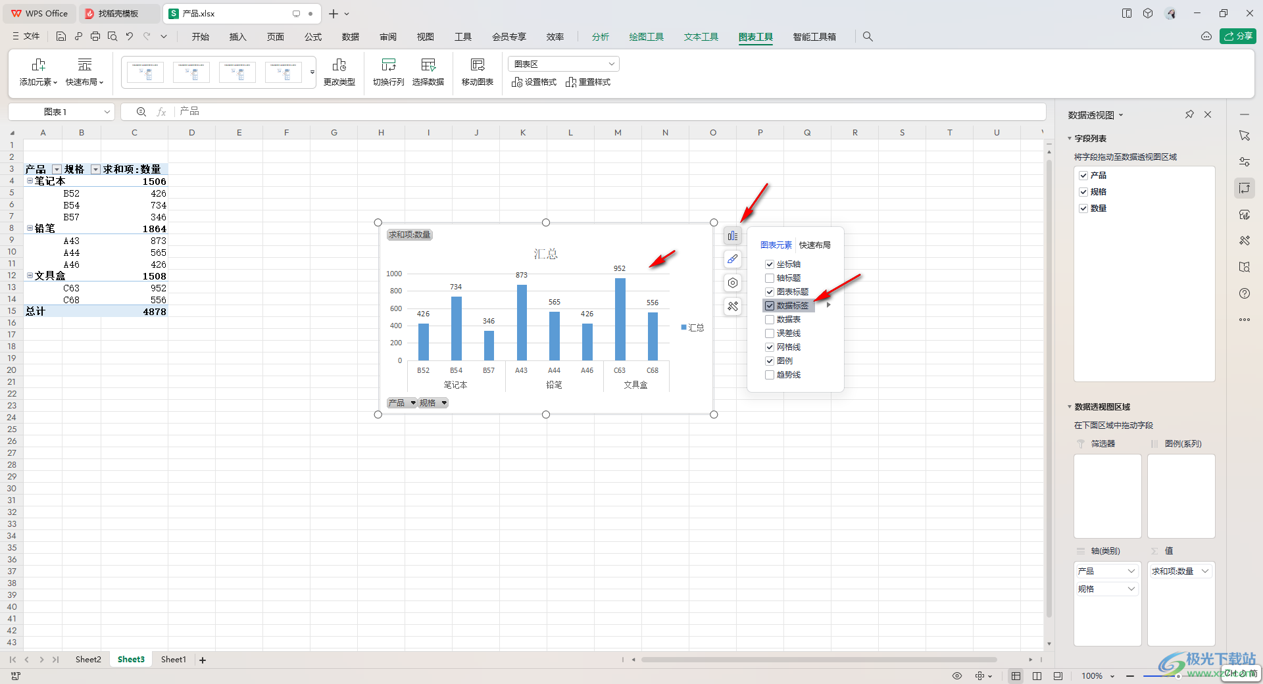Switch to Normal view in status bar
Image resolution: width=1263 pixels, height=684 pixels.
1016,675
